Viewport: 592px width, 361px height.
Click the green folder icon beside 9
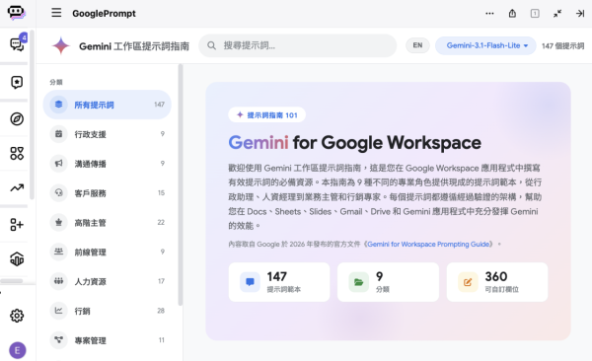pos(359,282)
